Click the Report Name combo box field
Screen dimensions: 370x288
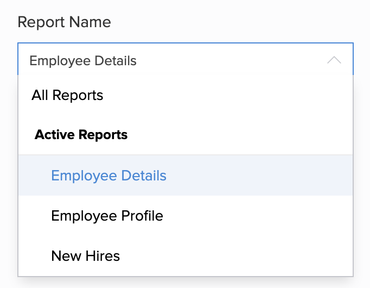[185, 60]
